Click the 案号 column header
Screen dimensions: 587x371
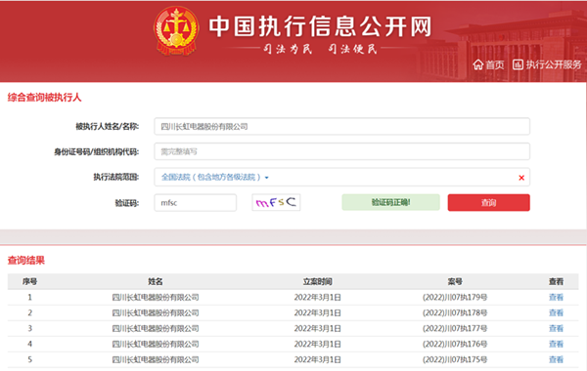[x=455, y=281]
